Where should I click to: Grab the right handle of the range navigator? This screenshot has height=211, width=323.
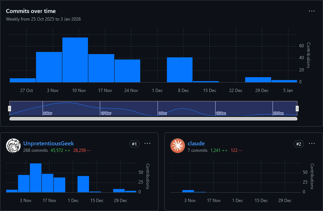point(297,108)
